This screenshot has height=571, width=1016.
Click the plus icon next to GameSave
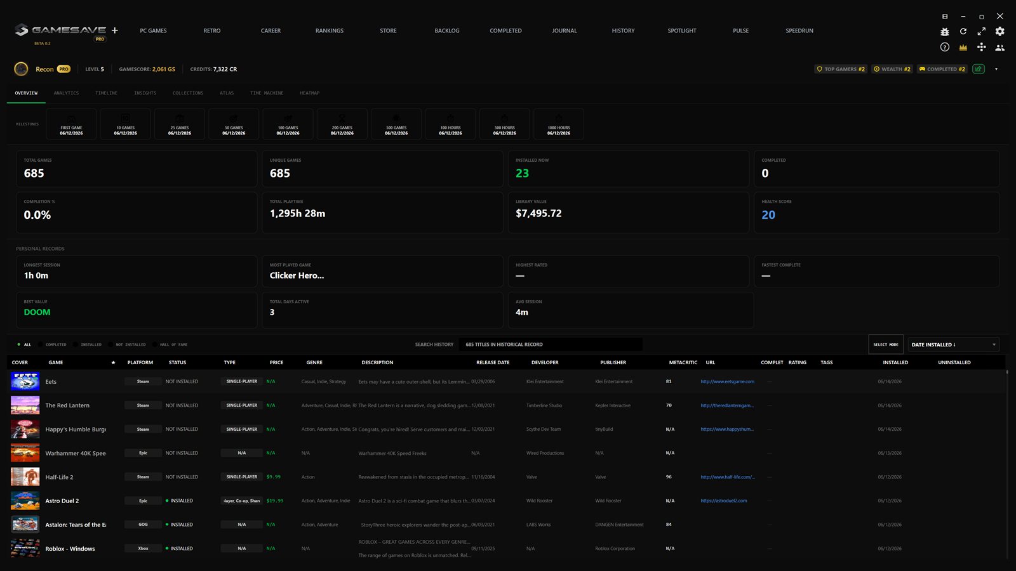point(115,30)
